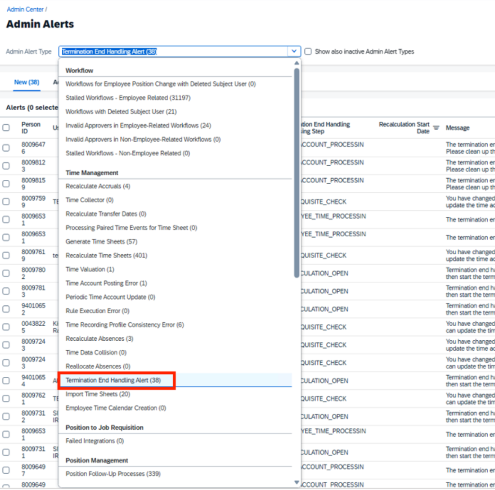This screenshot has width=495, height=490.
Task: Pick Processing Paired Time Events for Time Sheet
Action: coord(175,228)
